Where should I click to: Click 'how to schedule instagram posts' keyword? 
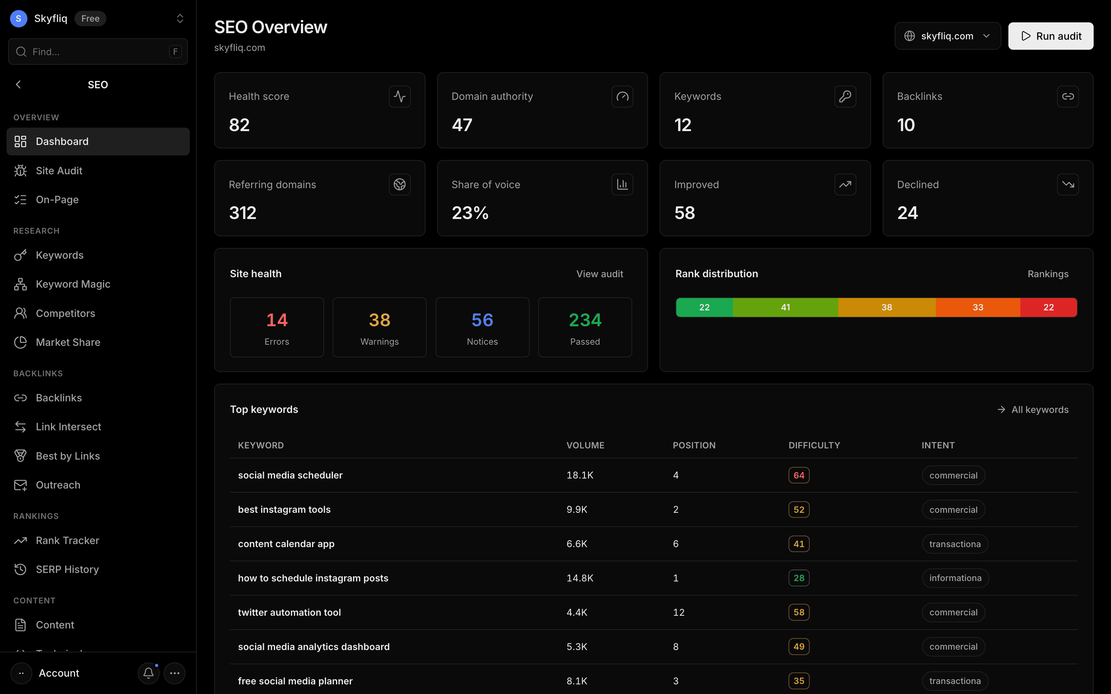[313, 578]
